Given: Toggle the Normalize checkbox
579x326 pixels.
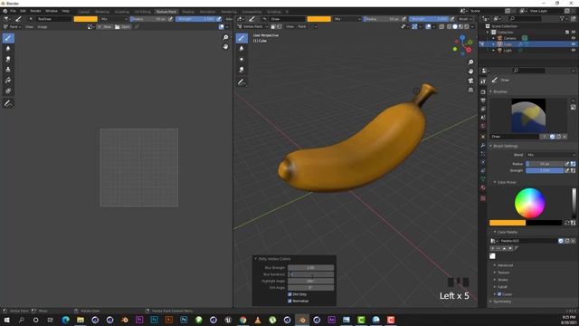Looking at the screenshot, I should (x=289, y=301).
